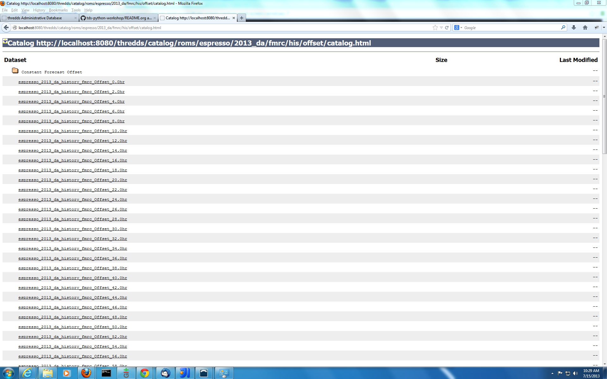The width and height of the screenshot is (607, 379).
Task: Click the search magnifier icon
Action: coord(563,28)
